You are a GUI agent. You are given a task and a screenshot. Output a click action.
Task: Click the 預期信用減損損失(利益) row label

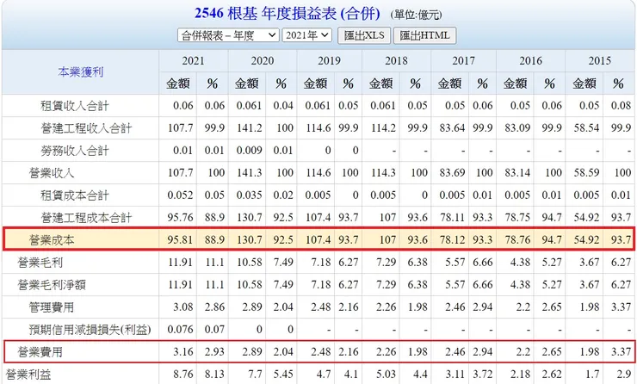pos(90,330)
